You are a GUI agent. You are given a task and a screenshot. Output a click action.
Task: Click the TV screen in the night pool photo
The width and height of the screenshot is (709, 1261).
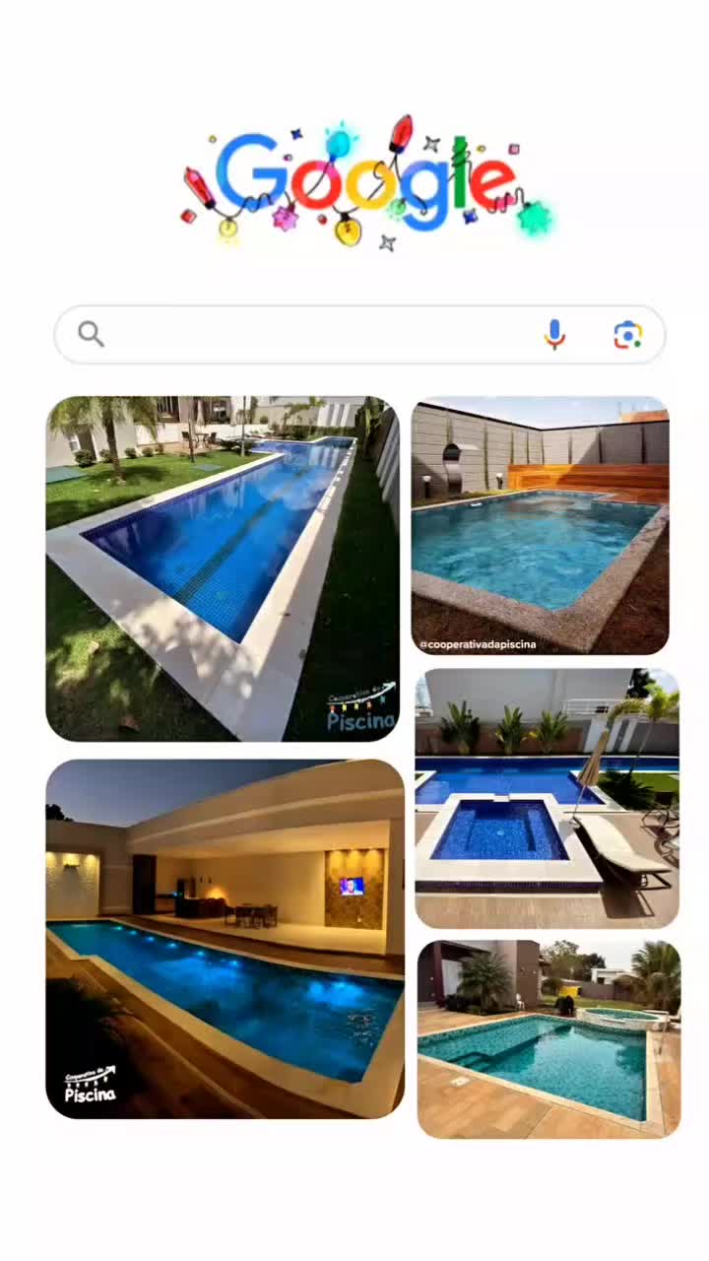point(352,886)
